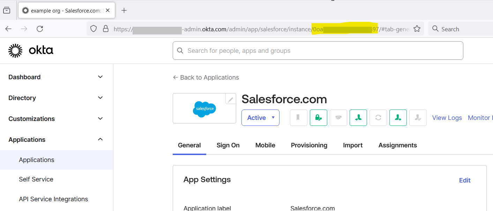Click the sync refresh status icon
The width and height of the screenshot is (493, 211).
(378, 117)
